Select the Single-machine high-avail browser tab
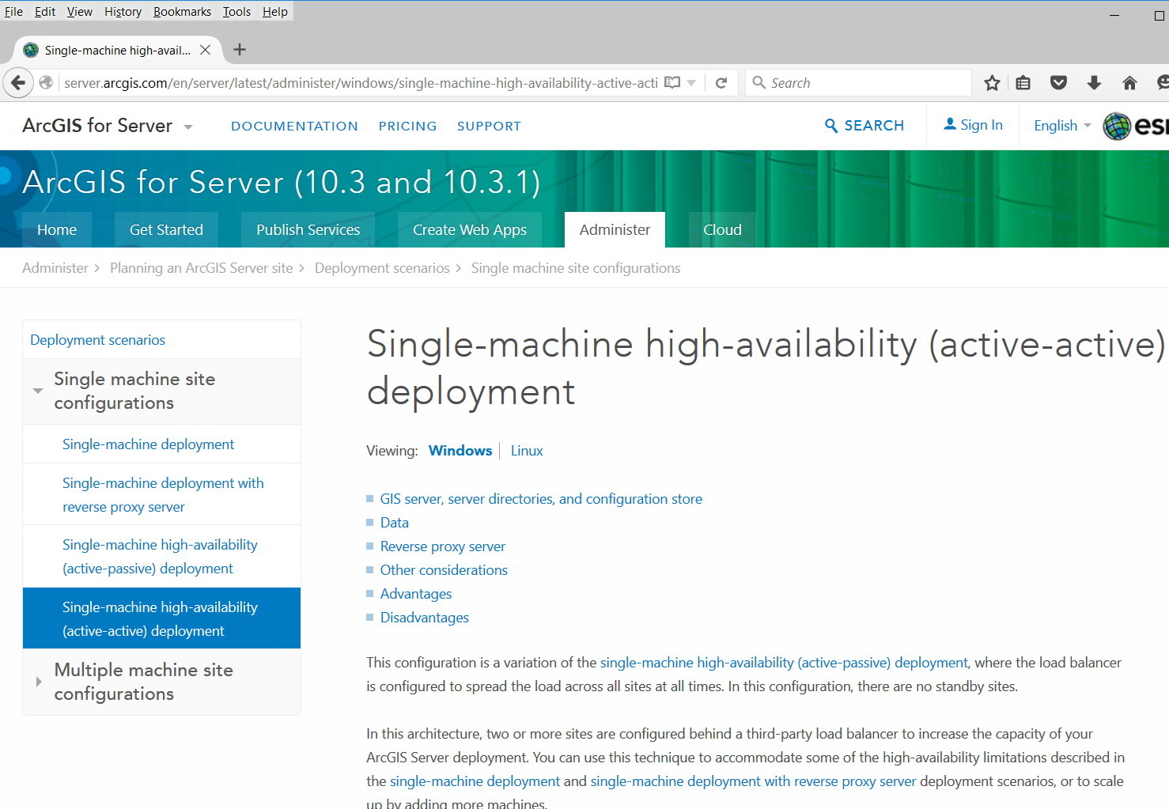1169x809 pixels. coord(116,50)
